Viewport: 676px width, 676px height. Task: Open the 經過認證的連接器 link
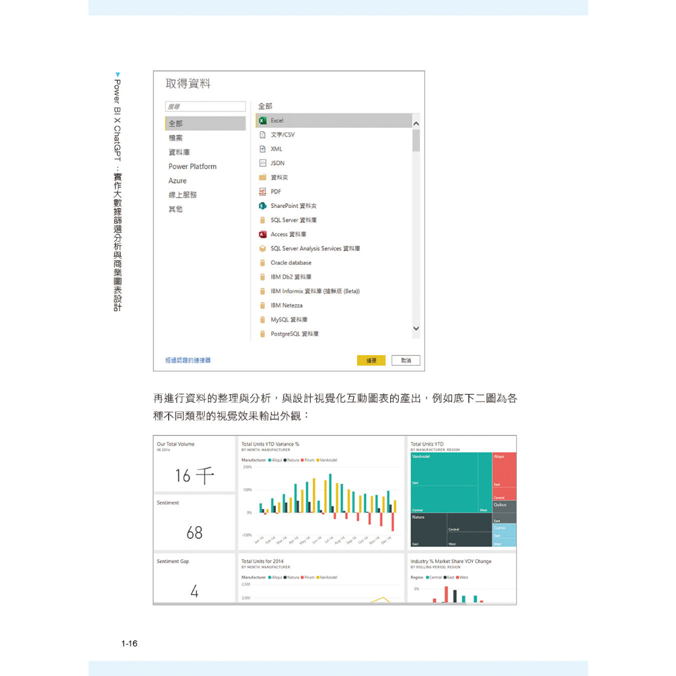click(x=188, y=360)
